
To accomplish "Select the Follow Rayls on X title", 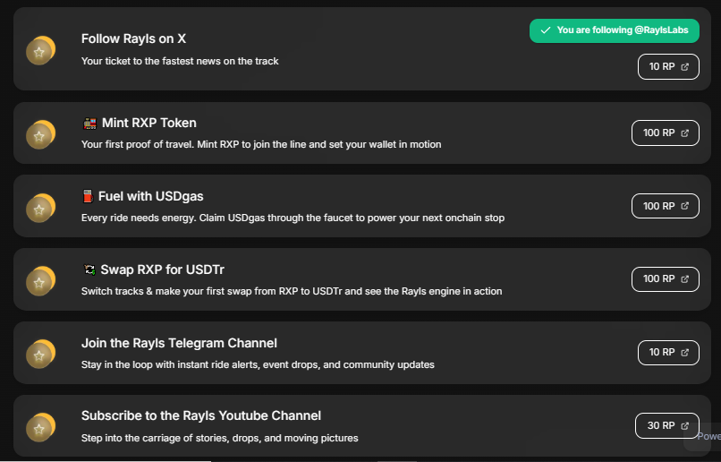I will pos(133,38).
